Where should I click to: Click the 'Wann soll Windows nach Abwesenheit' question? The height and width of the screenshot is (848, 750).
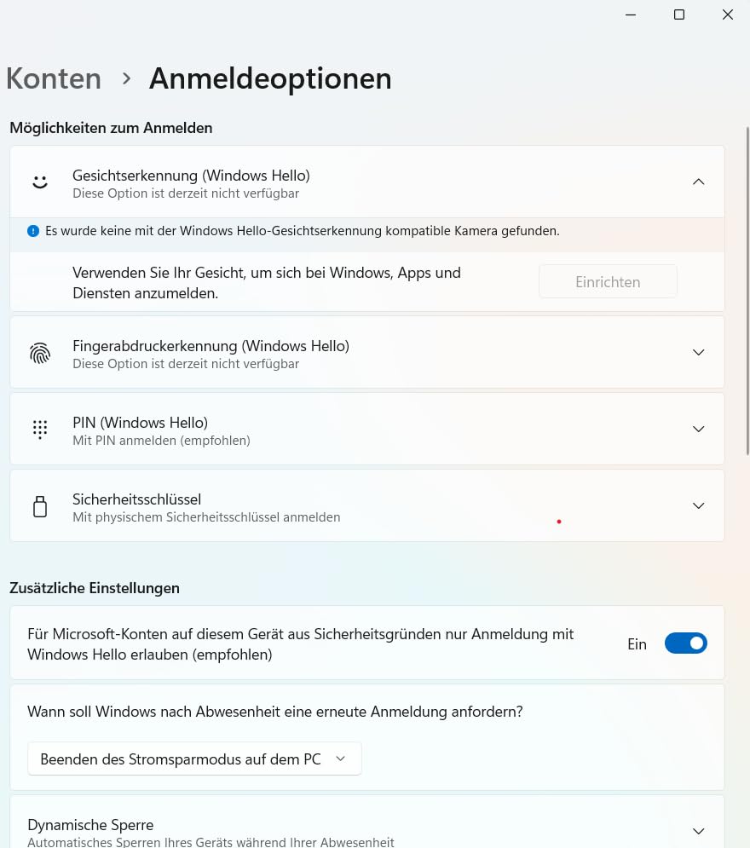click(x=275, y=712)
